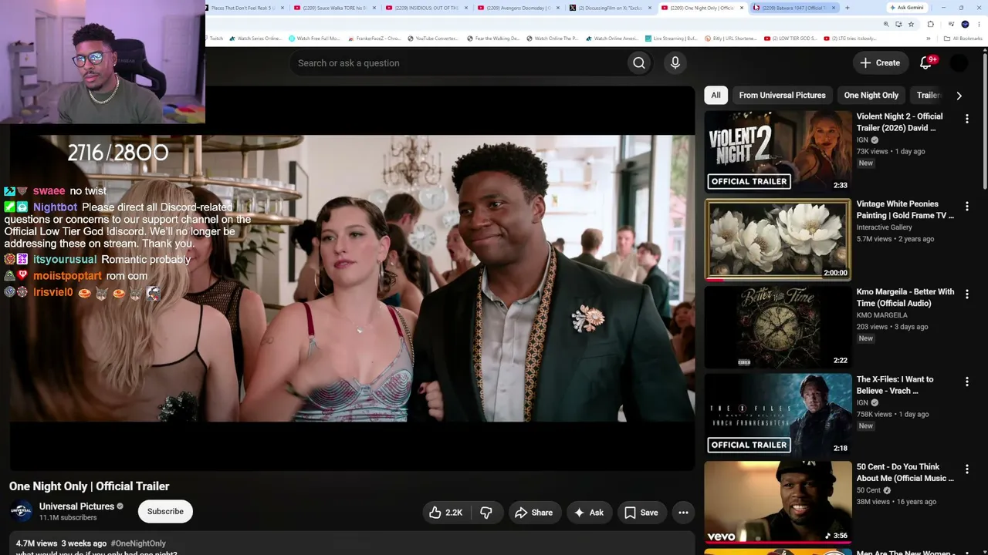Dislike the One Night Only trailer

pos(486,513)
